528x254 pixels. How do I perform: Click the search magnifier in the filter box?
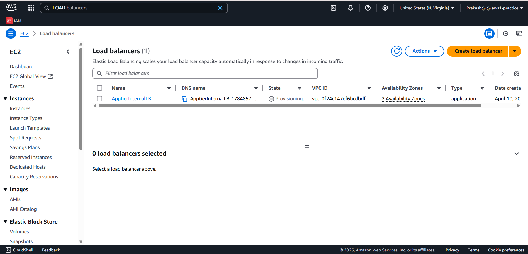point(99,73)
